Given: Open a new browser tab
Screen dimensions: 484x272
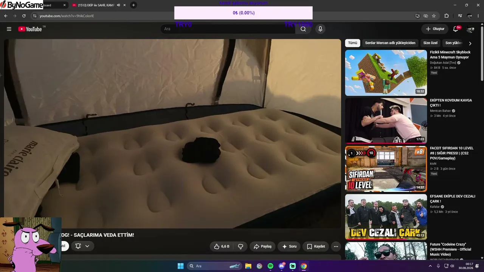Looking at the screenshot, I should coord(133,5).
